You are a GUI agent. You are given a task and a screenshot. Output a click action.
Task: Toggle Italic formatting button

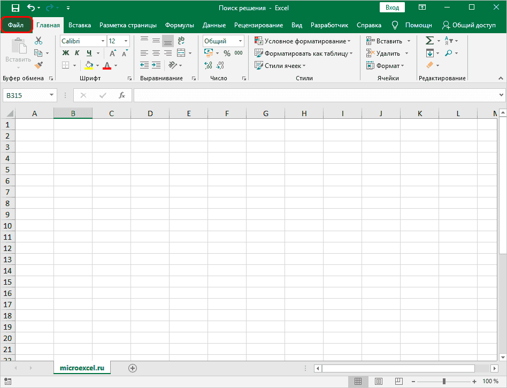point(77,53)
